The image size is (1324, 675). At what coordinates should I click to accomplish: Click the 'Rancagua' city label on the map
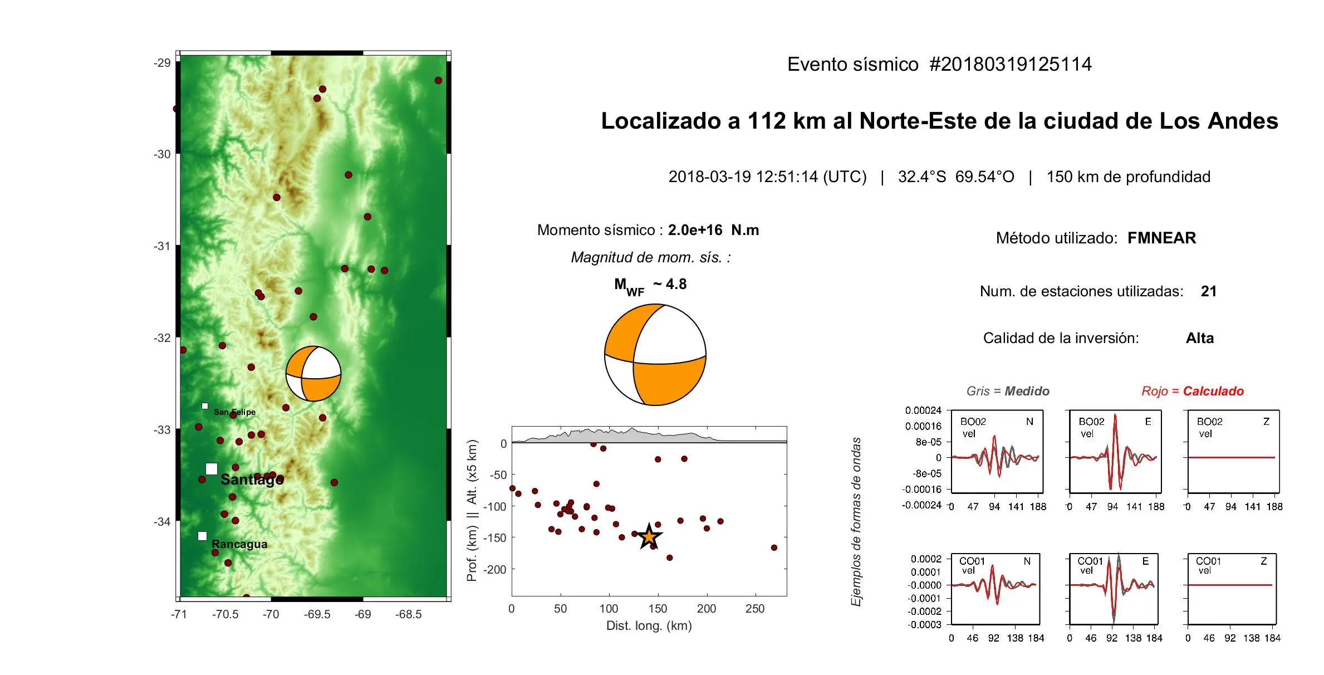(x=239, y=544)
